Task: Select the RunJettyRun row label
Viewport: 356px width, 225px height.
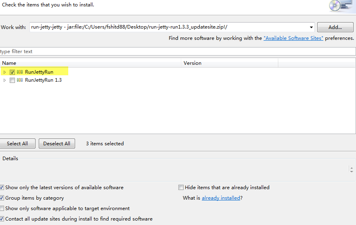Action: point(39,72)
